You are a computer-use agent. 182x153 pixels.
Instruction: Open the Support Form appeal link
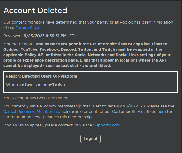[x=106, y=125]
